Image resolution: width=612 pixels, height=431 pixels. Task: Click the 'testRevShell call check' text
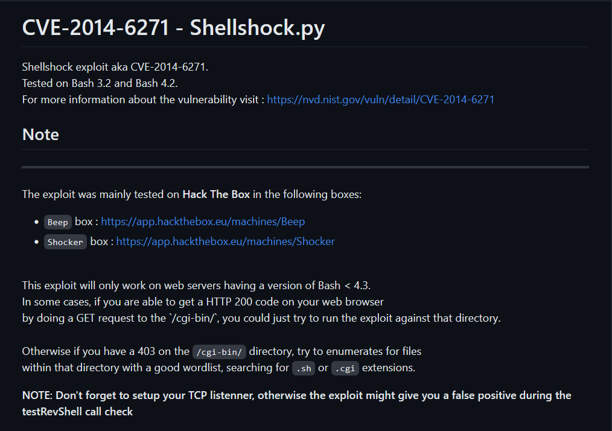(77, 412)
